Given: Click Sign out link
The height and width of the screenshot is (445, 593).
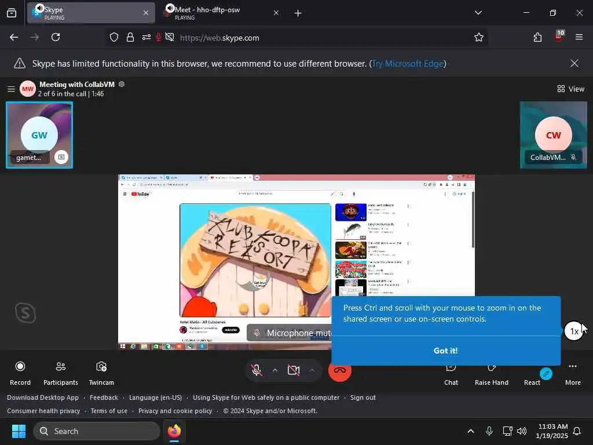Looking at the screenshot, I should tap(363, 397).
